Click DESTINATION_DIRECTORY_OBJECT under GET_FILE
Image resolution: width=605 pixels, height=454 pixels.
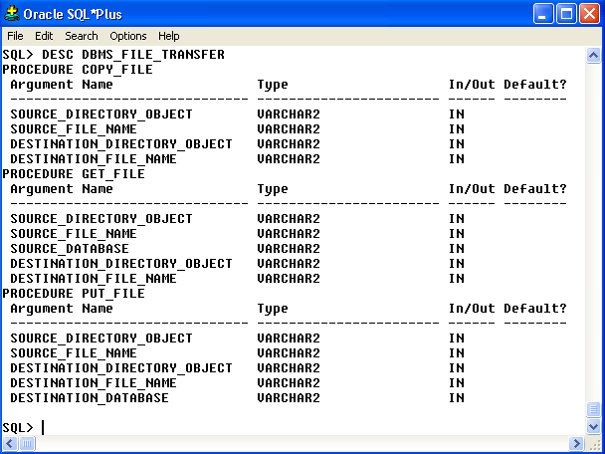(121, 264)
